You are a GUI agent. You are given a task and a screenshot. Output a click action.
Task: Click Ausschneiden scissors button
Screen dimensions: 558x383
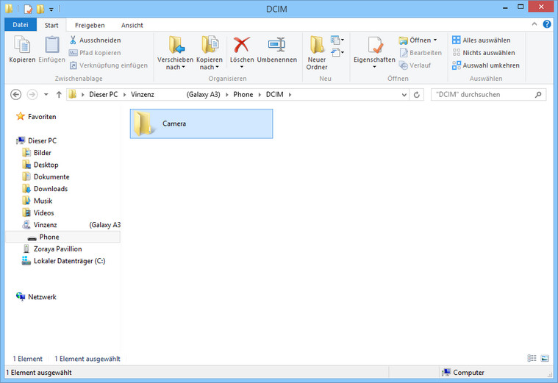coord(95,40)
